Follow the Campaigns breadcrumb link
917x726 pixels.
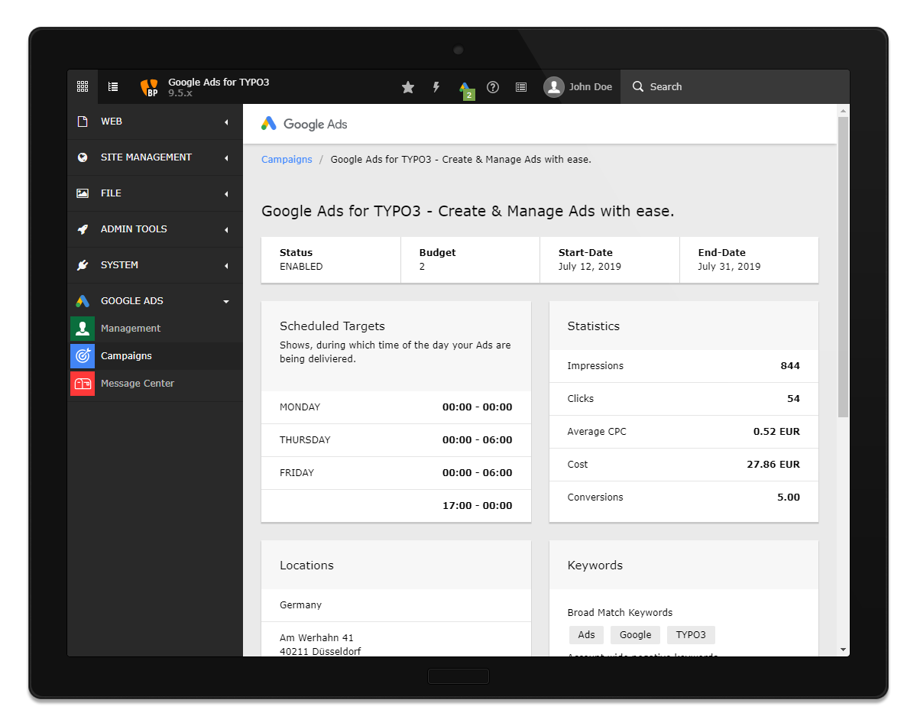click(x=287, y=160)
